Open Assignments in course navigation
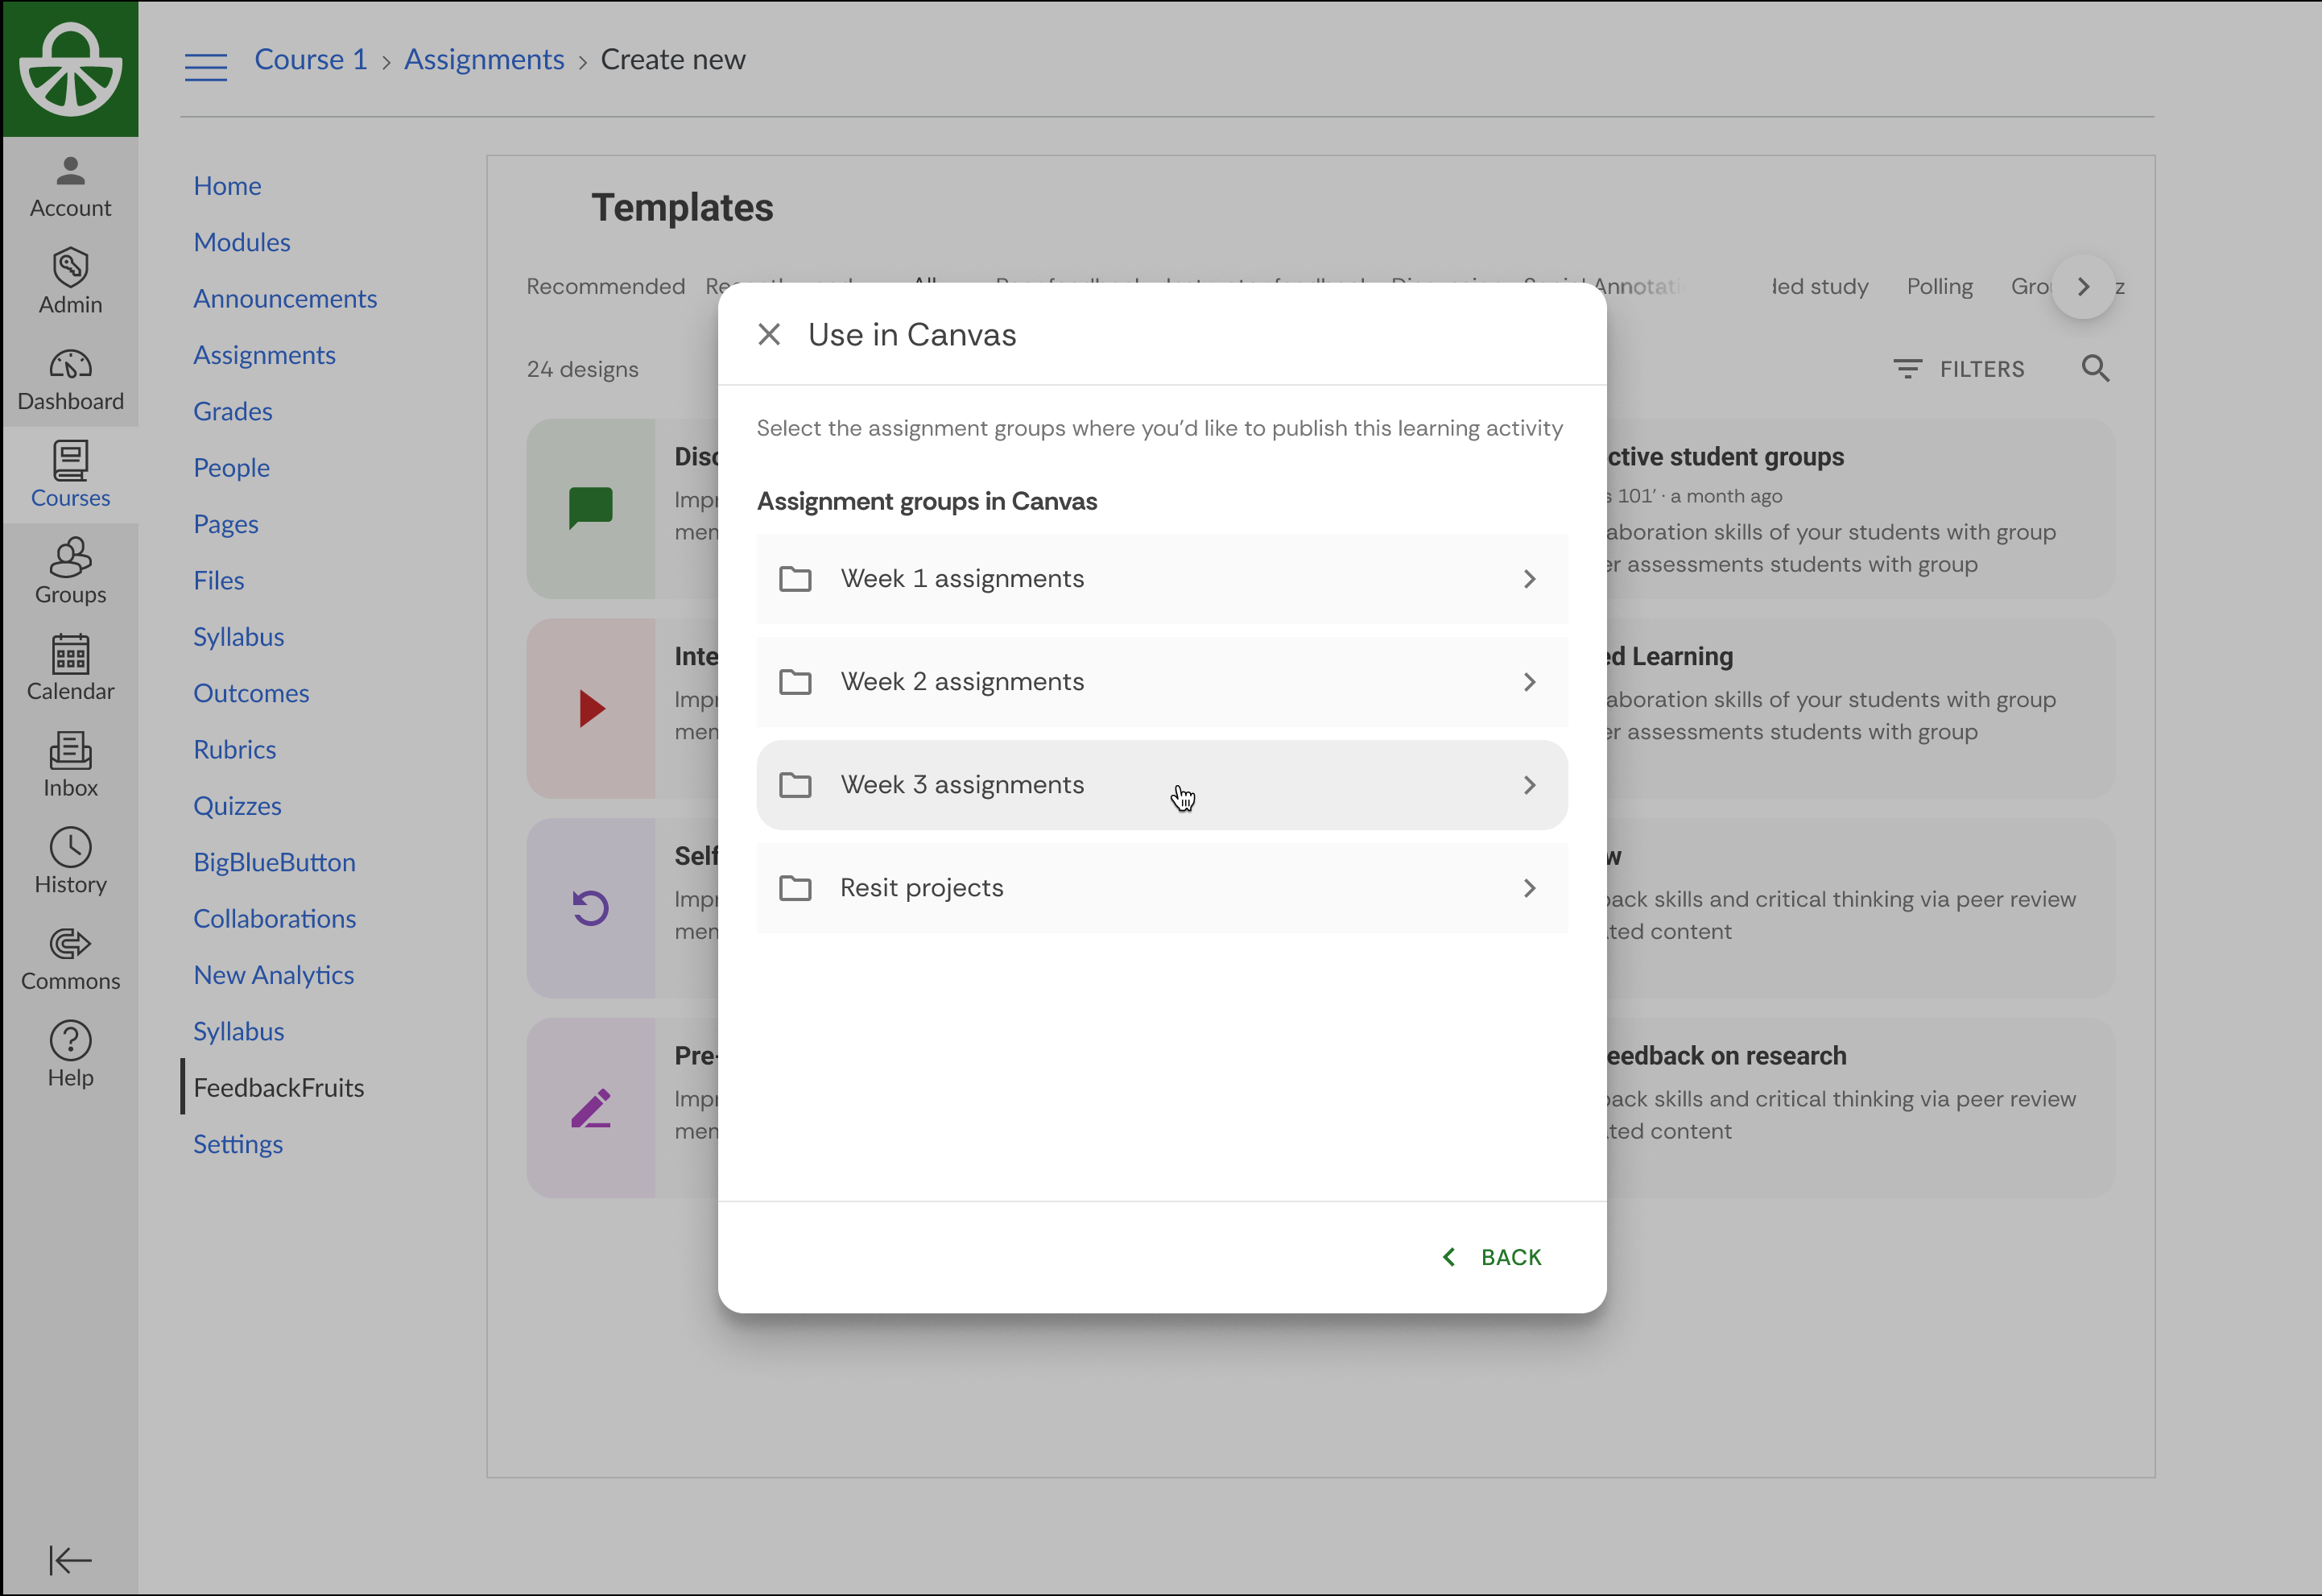This screenshot has height=1596, width=2322. [264, 355]
